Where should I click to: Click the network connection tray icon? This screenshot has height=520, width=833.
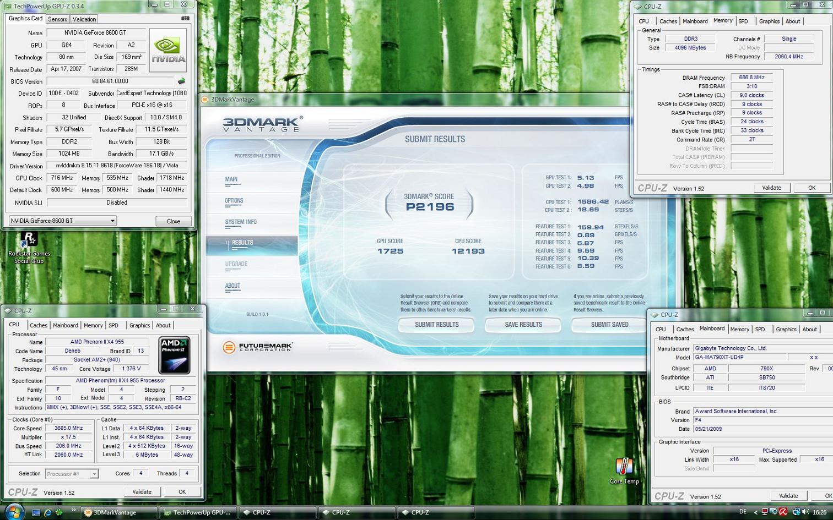point(798,512)
